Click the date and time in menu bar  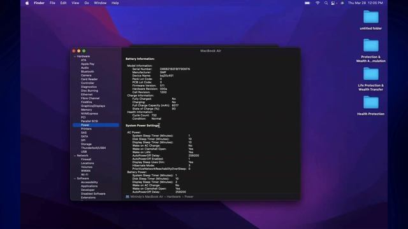[365, 3]
